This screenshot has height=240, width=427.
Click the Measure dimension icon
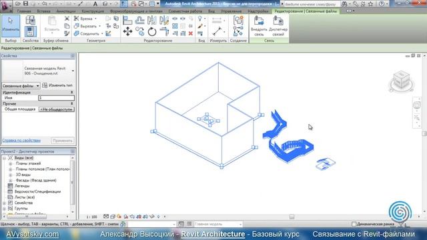(217, 31)
